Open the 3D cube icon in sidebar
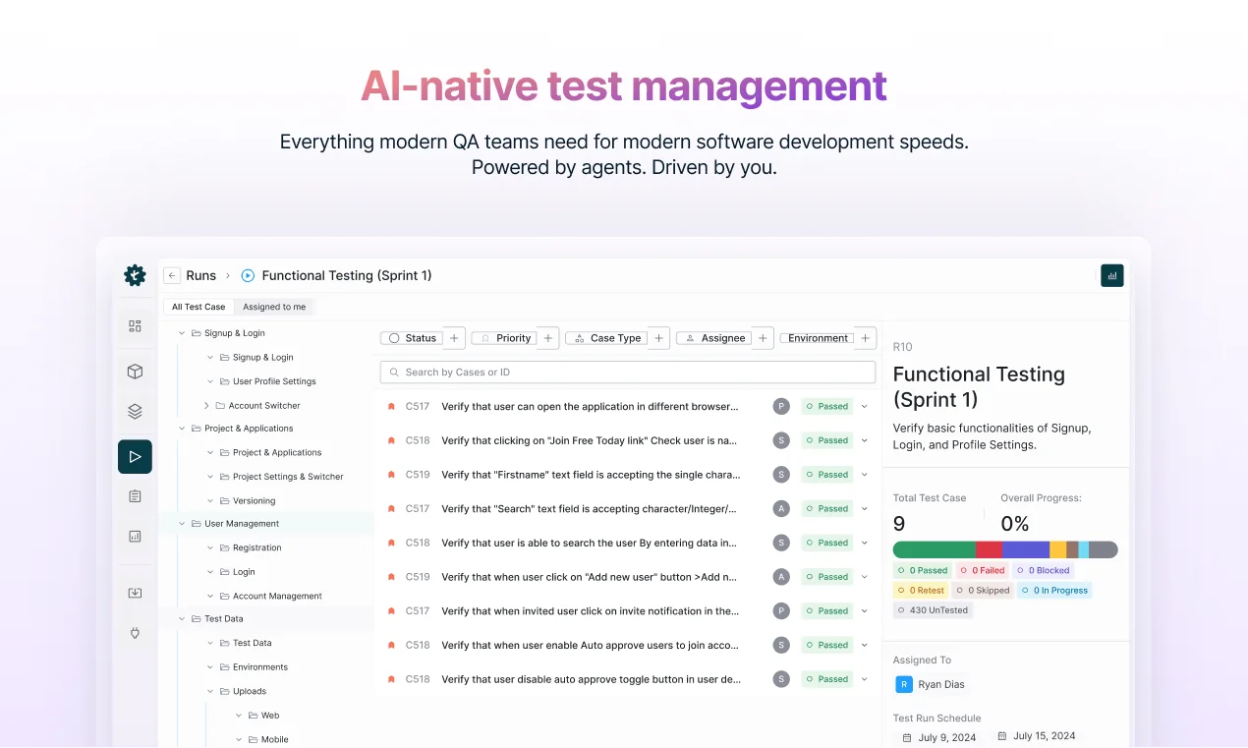This screenshot has width=1248, height=748. 135,371
